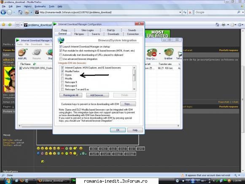Click HOST UNLIMITED banner ad
The width and height of the screenshot is (245, 184).
coord(158,34)
